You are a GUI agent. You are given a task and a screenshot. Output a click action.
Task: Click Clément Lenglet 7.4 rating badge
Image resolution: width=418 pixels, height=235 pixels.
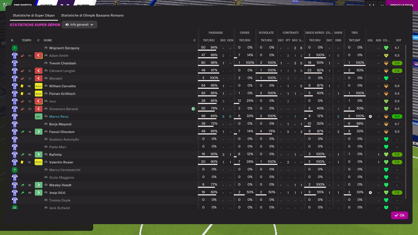397,71
